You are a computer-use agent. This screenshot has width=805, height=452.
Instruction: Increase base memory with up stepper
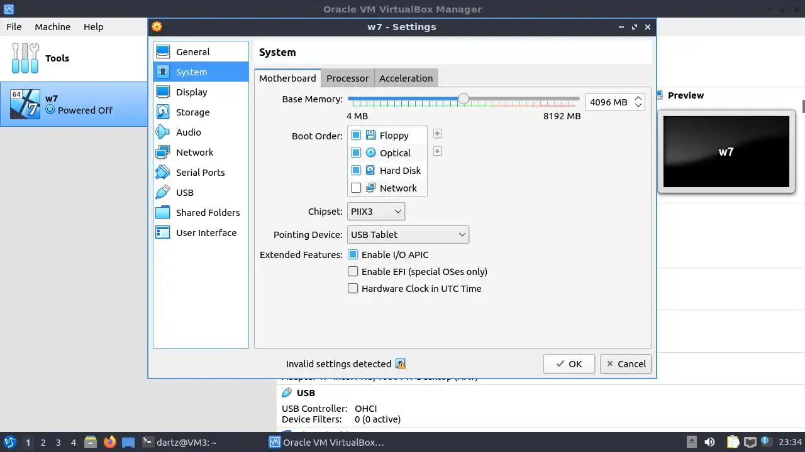coord(638,98)
